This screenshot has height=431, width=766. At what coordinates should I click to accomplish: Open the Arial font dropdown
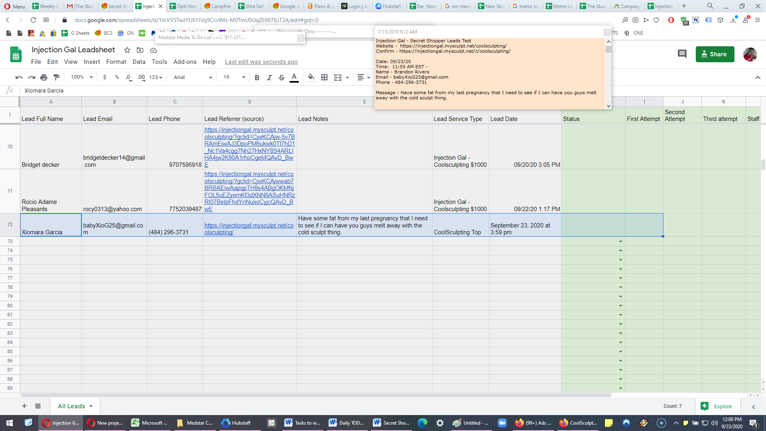point(193,77)
